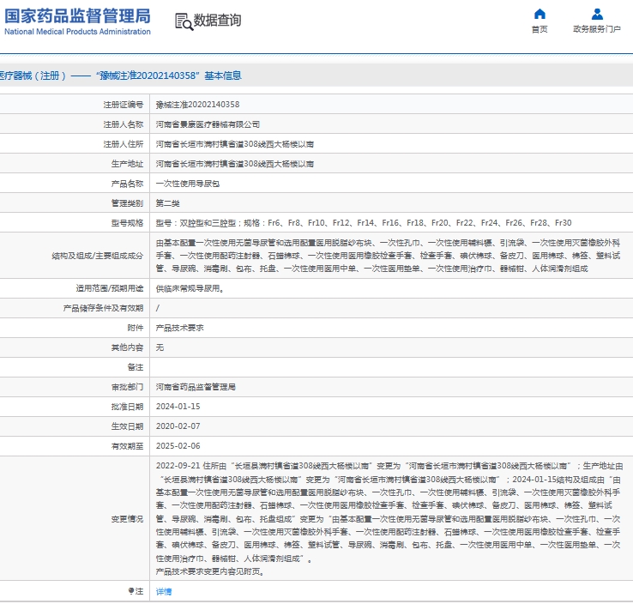Click the 有效期至 row label
The height and width of the screenshot is (604, 633).
coord(127,446)
